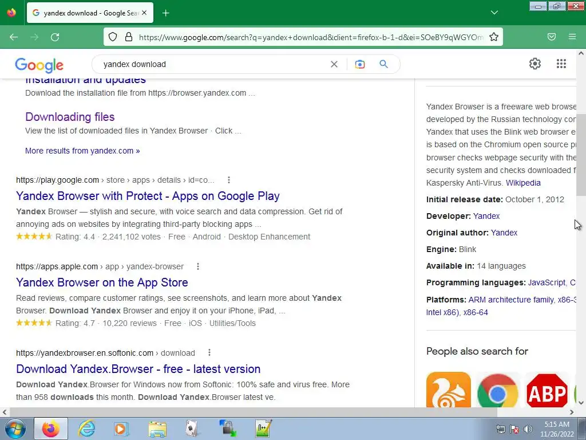The width and height of the screenshot is (586, 440).
Task: Open the three-dot menu for softonic.com result
Action: [209, 352]
